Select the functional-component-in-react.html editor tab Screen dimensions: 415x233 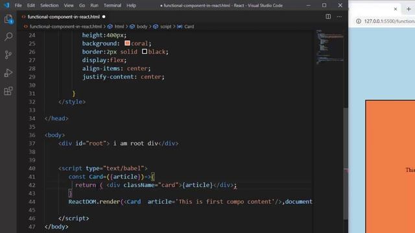[x=64, y=17]
